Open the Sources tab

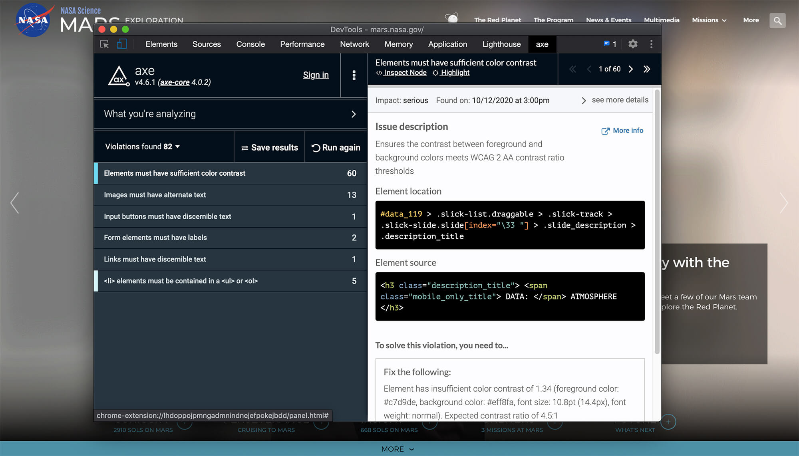(207, 44)
